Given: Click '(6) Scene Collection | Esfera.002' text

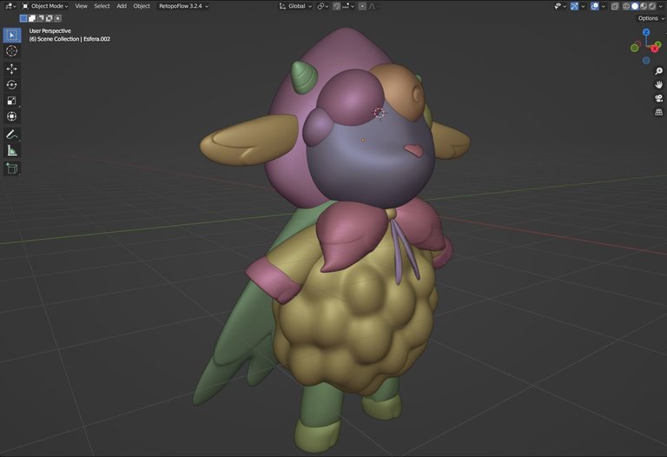Looking at the screenshot, I should tap(69, 39).
